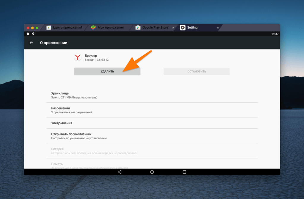Image resolution: width=304 pixels, height=199 pixels.
Task: Click the yellow minimize window button
Action: pyautogui.click(x=32, y=28)
